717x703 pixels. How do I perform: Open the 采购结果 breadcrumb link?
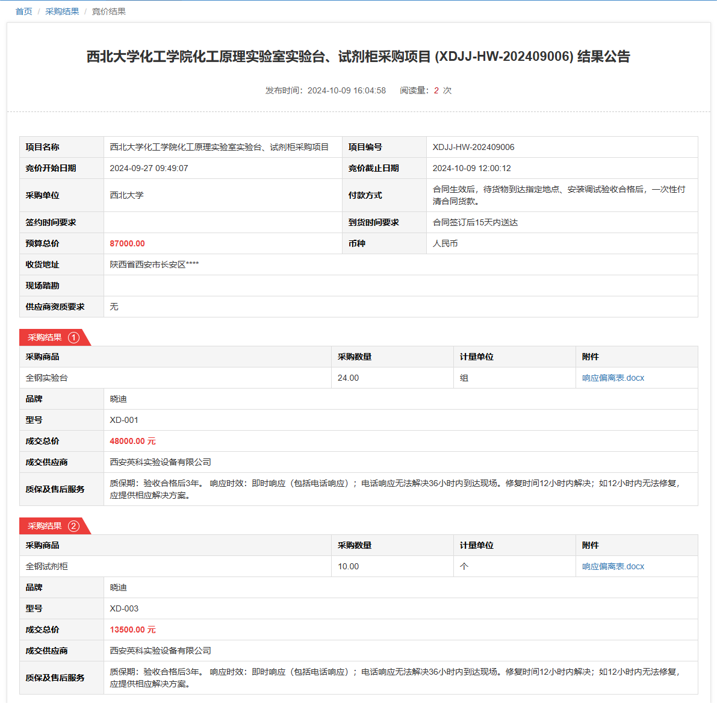coord(62,11)
